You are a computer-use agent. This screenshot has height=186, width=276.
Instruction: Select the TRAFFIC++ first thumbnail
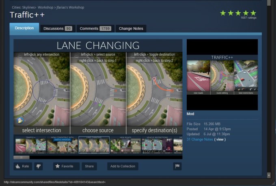pyautogui.click(x=31, y=145)
